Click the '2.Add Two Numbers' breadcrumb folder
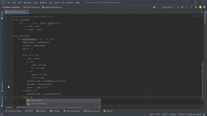The image size is (207, 116). click(x=31, y=7)
